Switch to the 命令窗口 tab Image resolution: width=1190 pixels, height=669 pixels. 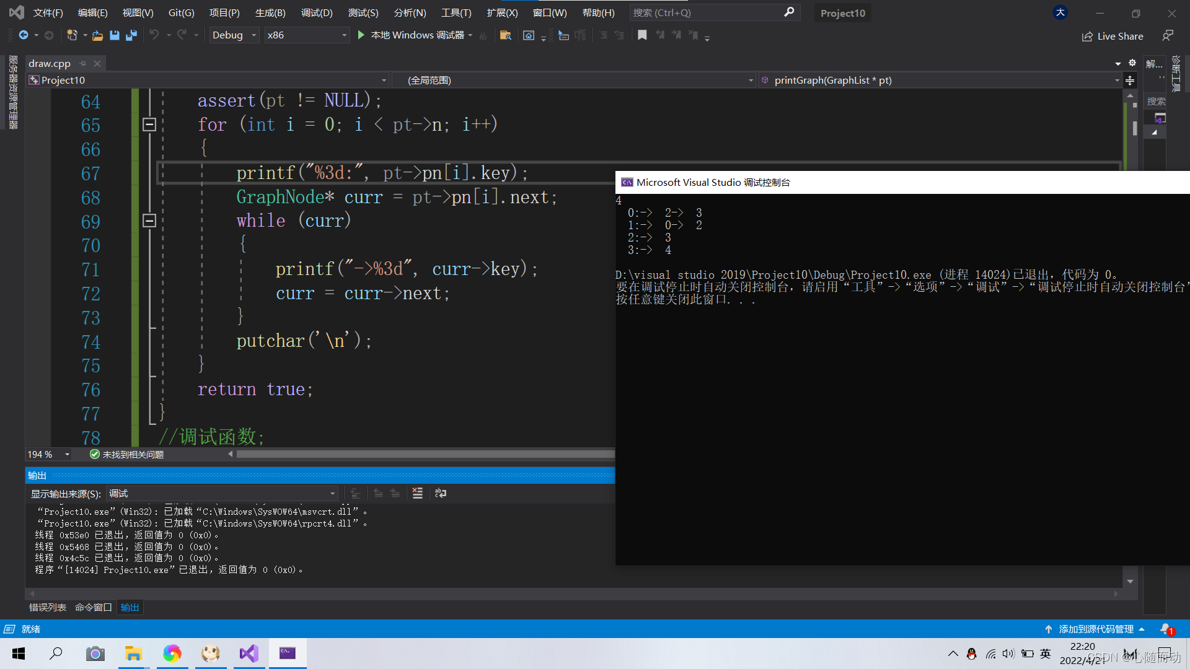[94, 607]
